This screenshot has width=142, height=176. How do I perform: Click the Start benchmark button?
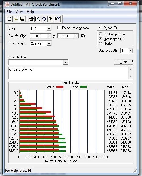(x=124, y=62)
